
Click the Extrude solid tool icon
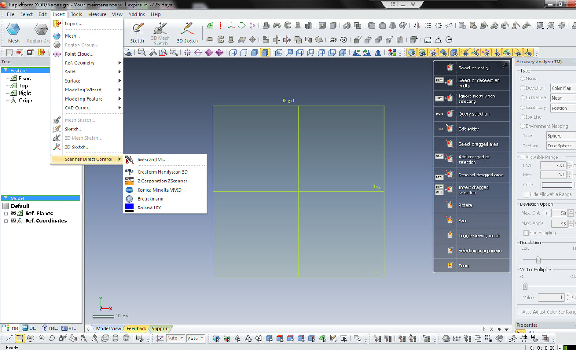coord(266,26)
